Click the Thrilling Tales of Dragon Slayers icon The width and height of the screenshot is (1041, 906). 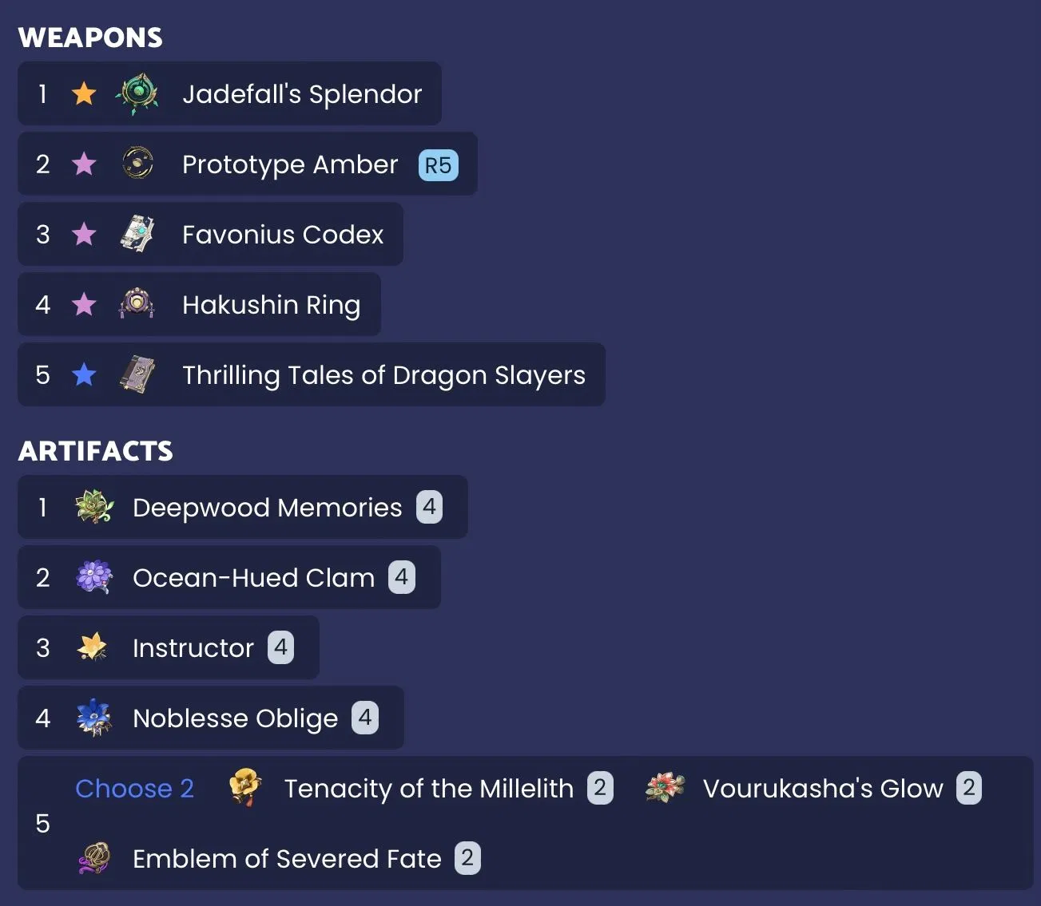tap(137, 374)
